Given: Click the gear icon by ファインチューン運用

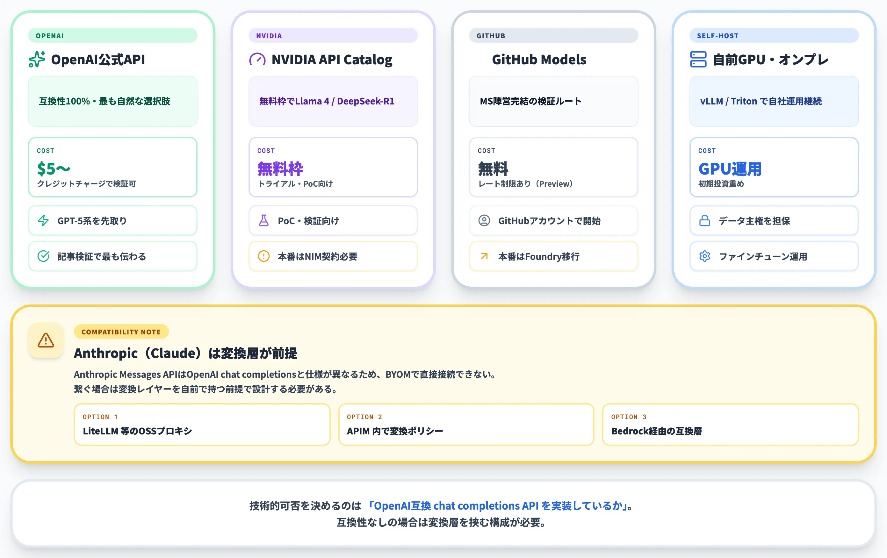Looking at the screenshot, I should [x=705, y=256].
